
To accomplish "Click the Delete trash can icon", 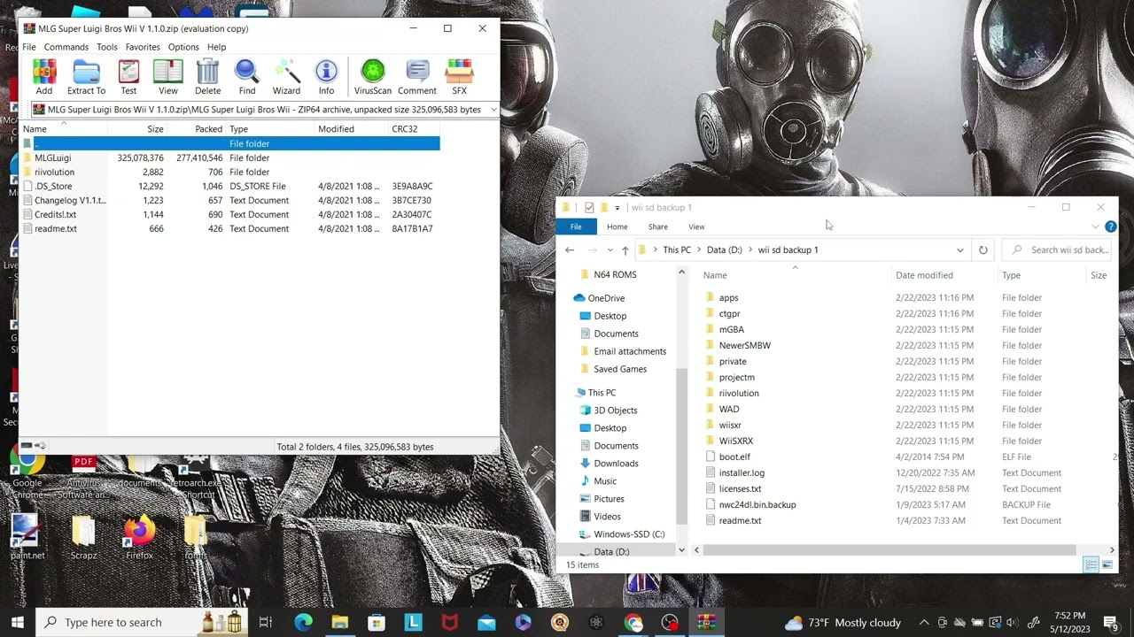I will coord(207,77).
